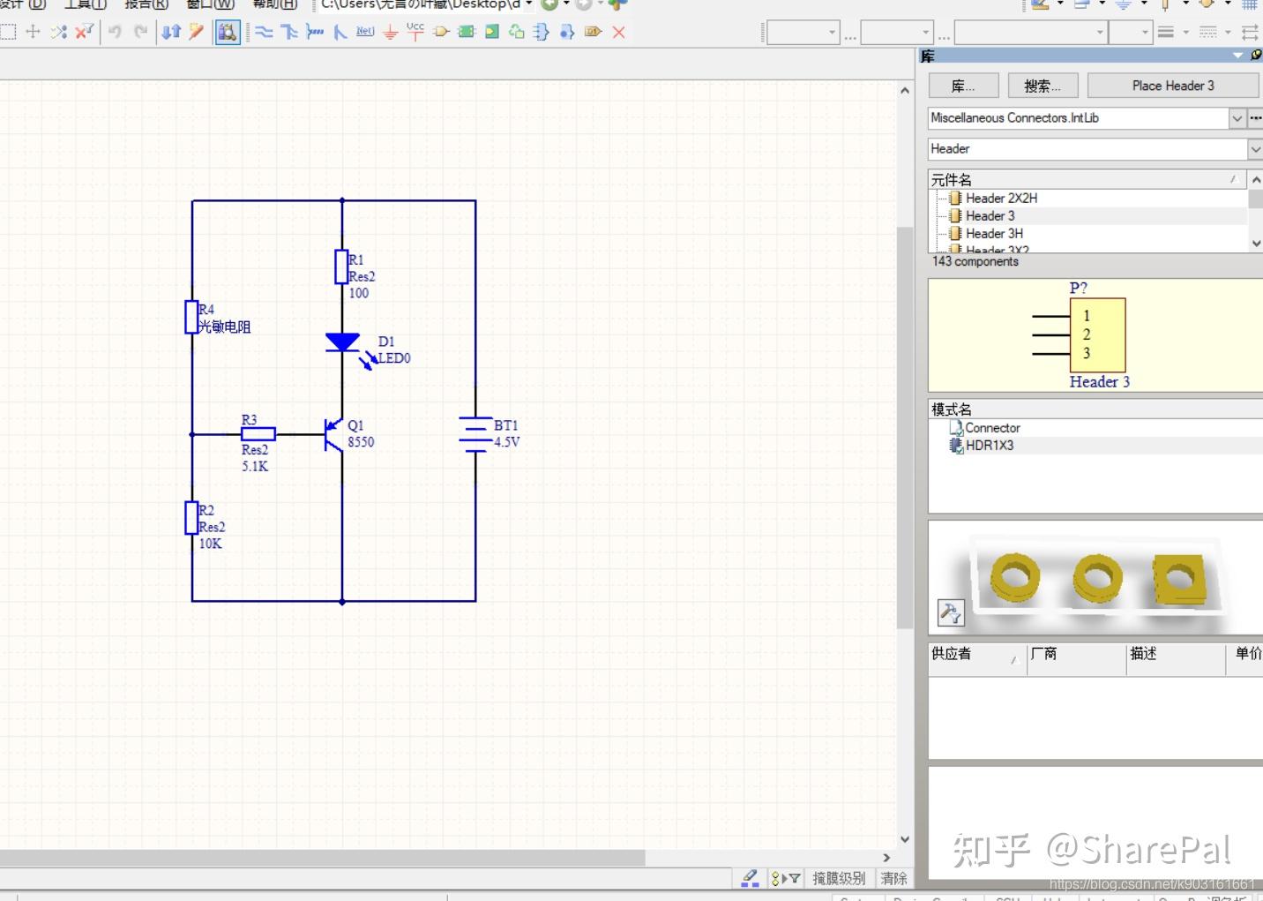1263x901 pixels.
Task: Expand the Desktop file path dropdown
Action: pyautogui.click(x=528, y=4)
